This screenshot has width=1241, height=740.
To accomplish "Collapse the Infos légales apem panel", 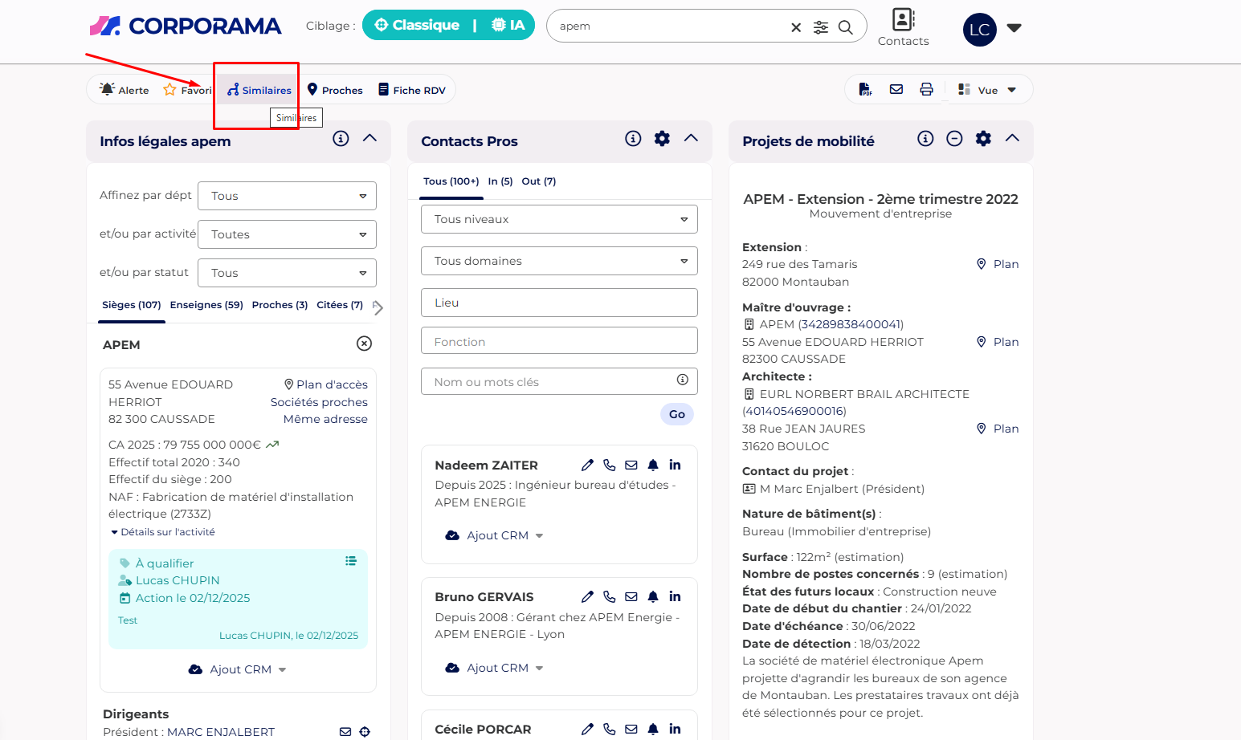I will click(369, 138).
